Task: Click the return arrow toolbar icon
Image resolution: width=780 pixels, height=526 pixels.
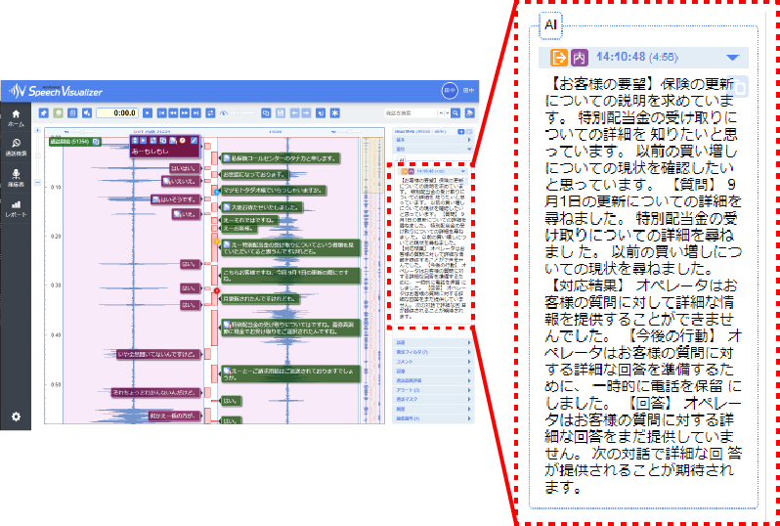Action: pyautogui.click(x=321, y=113)
